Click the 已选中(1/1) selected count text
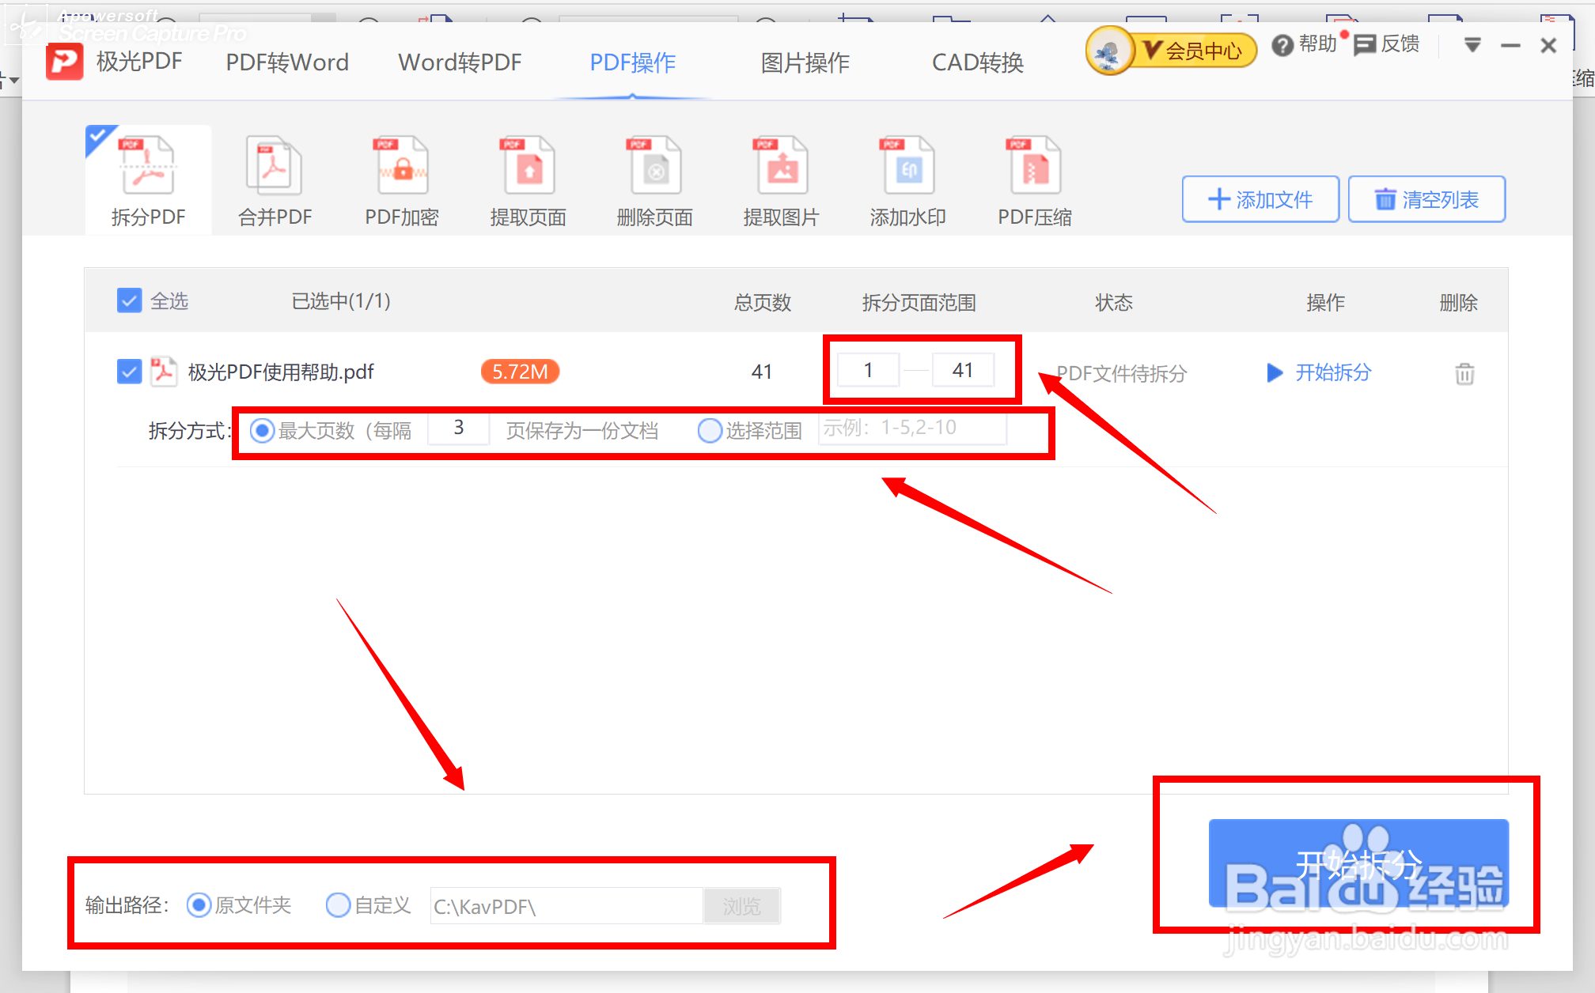The height and width of the screenshot is (993, 1595). [341, 300]
